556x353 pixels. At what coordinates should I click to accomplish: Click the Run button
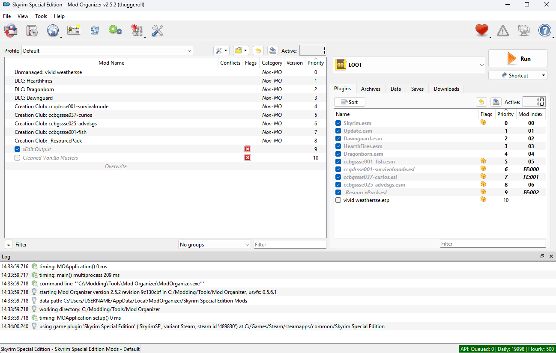(x=518, y=59)
